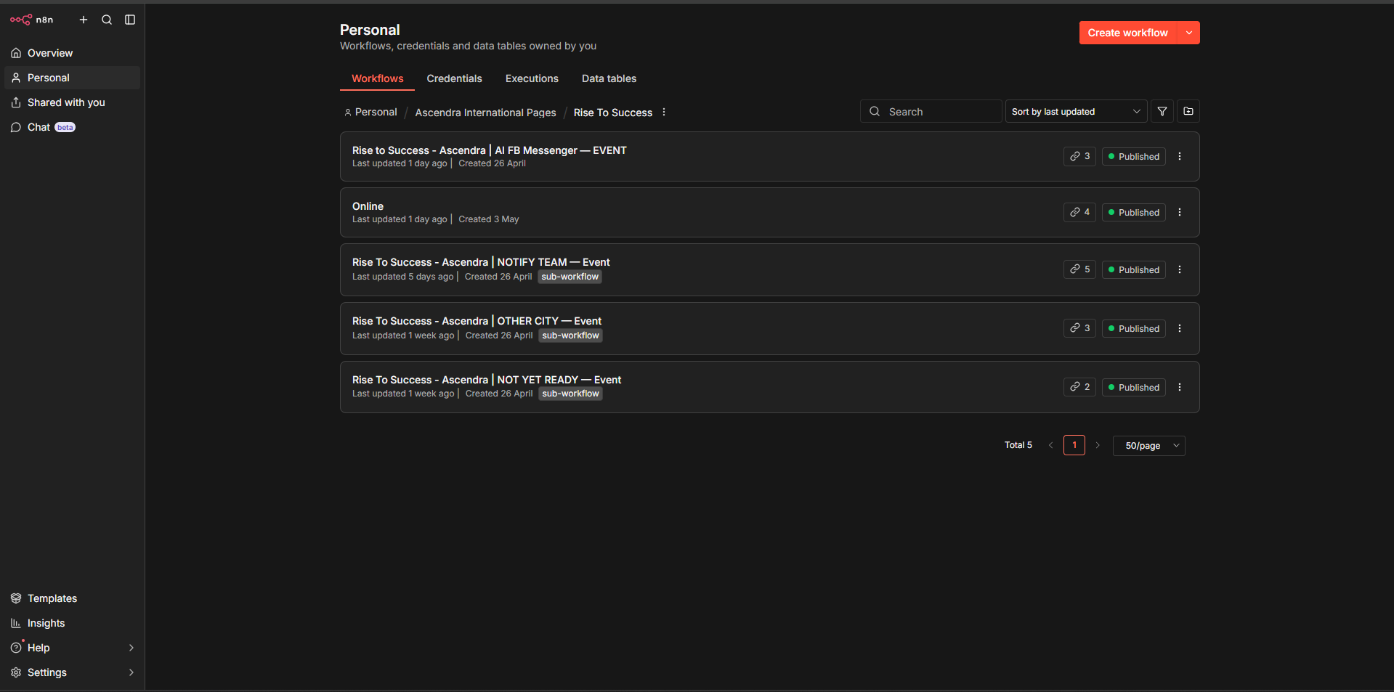Change the 50/page size dropdown
Image resolution: width=1394 pixels, height=692 pixels.
click(1148, 446)
